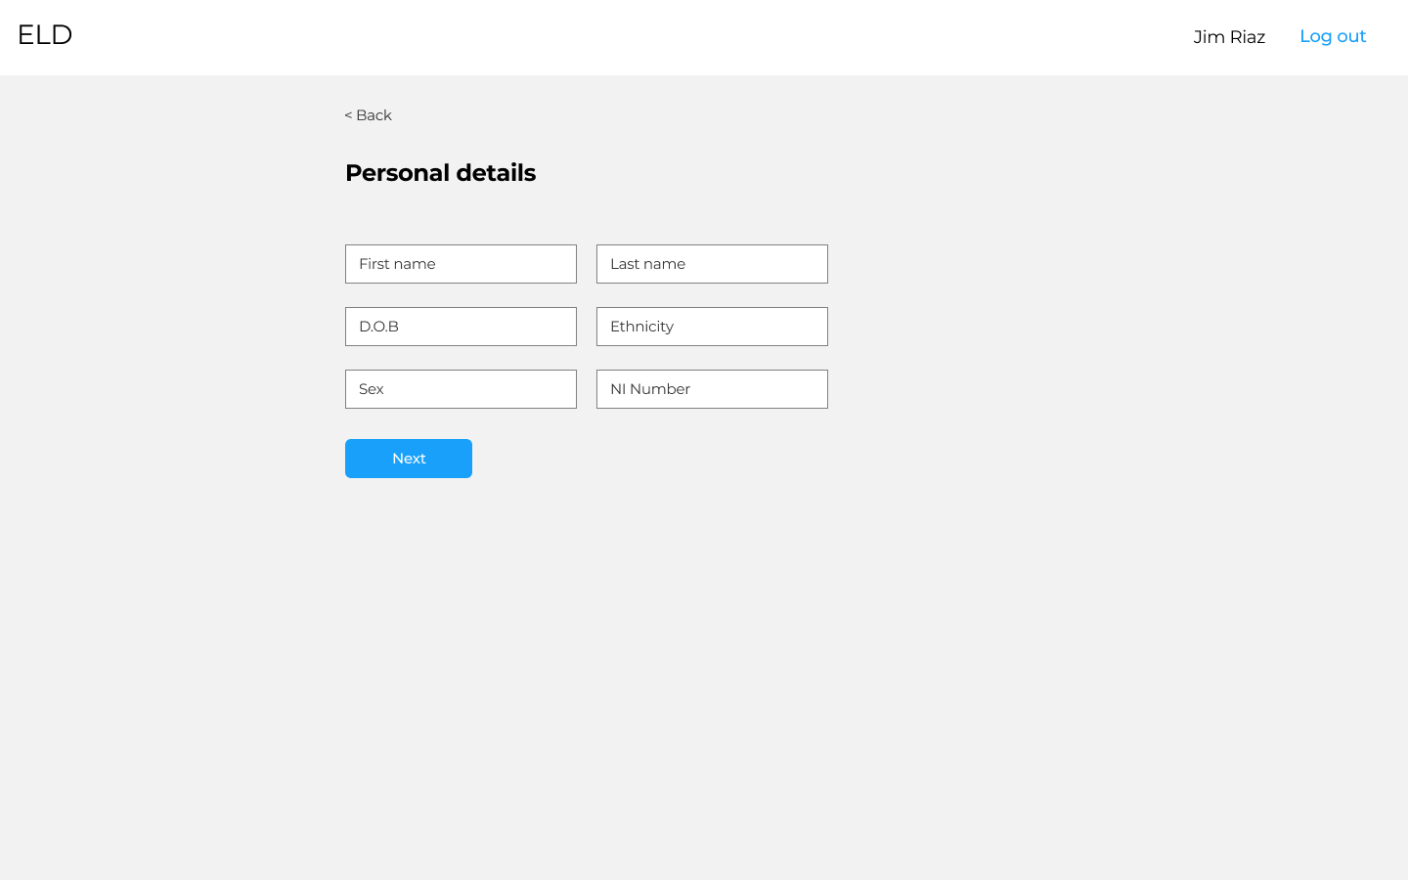The width and height of the screenshot is (1408, 880).
Task: Select the D.O.B input box
Action: pyautogui.click(x=461, y=327)
